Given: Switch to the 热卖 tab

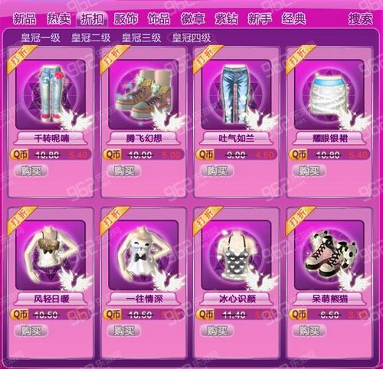Looking at the screenshot, I should 58,19.
